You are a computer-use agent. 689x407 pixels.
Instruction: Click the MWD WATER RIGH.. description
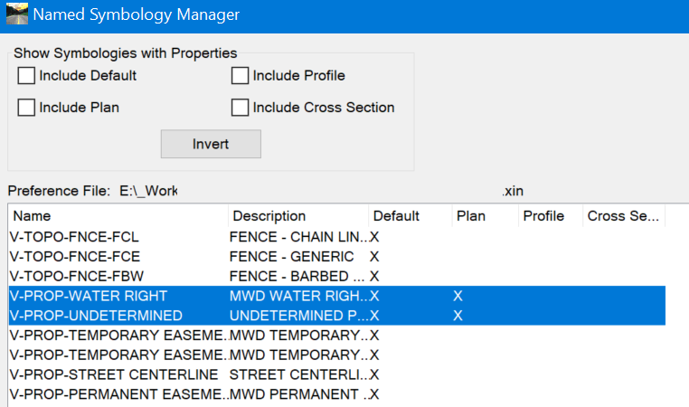pyautogui.click(x=298, y=296)
